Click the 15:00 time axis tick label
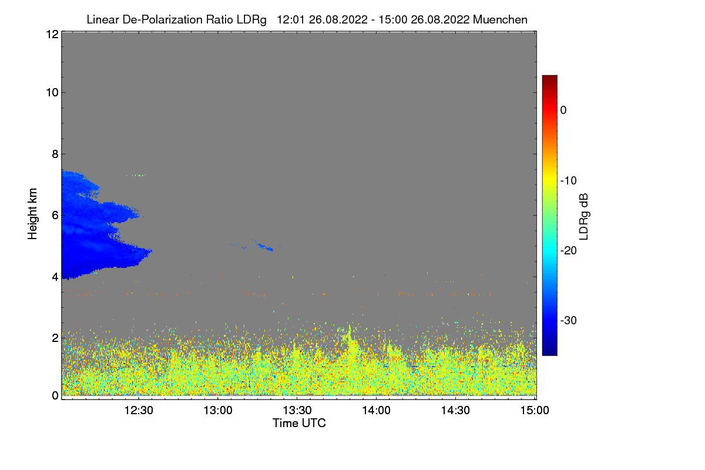This screenshot has height=470, width=705. pos(535,411)
